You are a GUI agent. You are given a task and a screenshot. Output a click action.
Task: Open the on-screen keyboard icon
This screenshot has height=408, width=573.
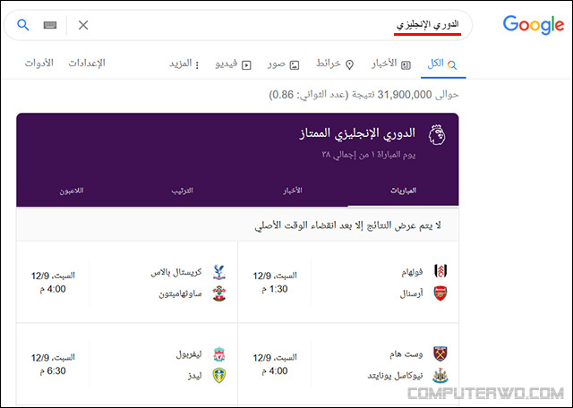(x=50, y=25)
